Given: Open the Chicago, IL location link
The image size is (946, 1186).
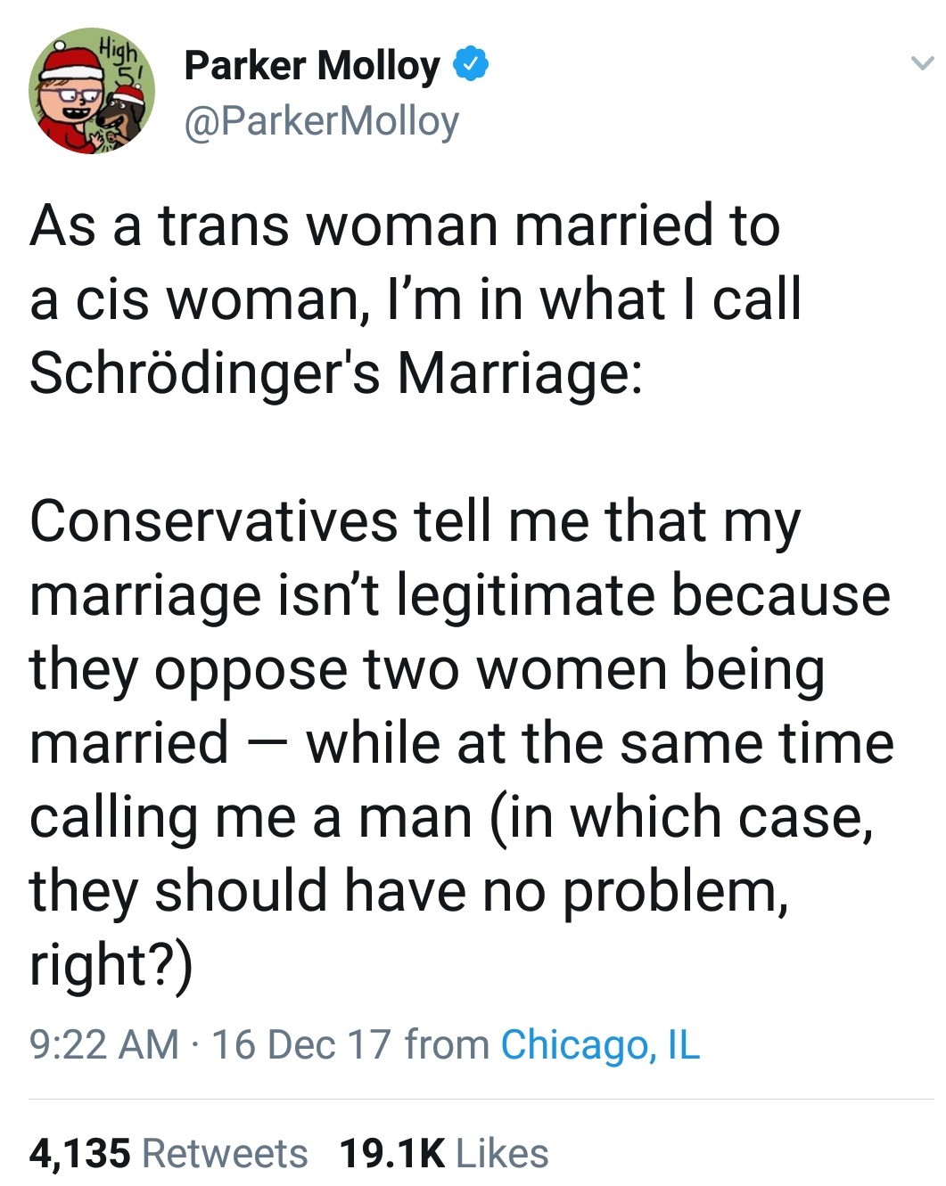Looking at the screenshot, I should [600, 1044].
